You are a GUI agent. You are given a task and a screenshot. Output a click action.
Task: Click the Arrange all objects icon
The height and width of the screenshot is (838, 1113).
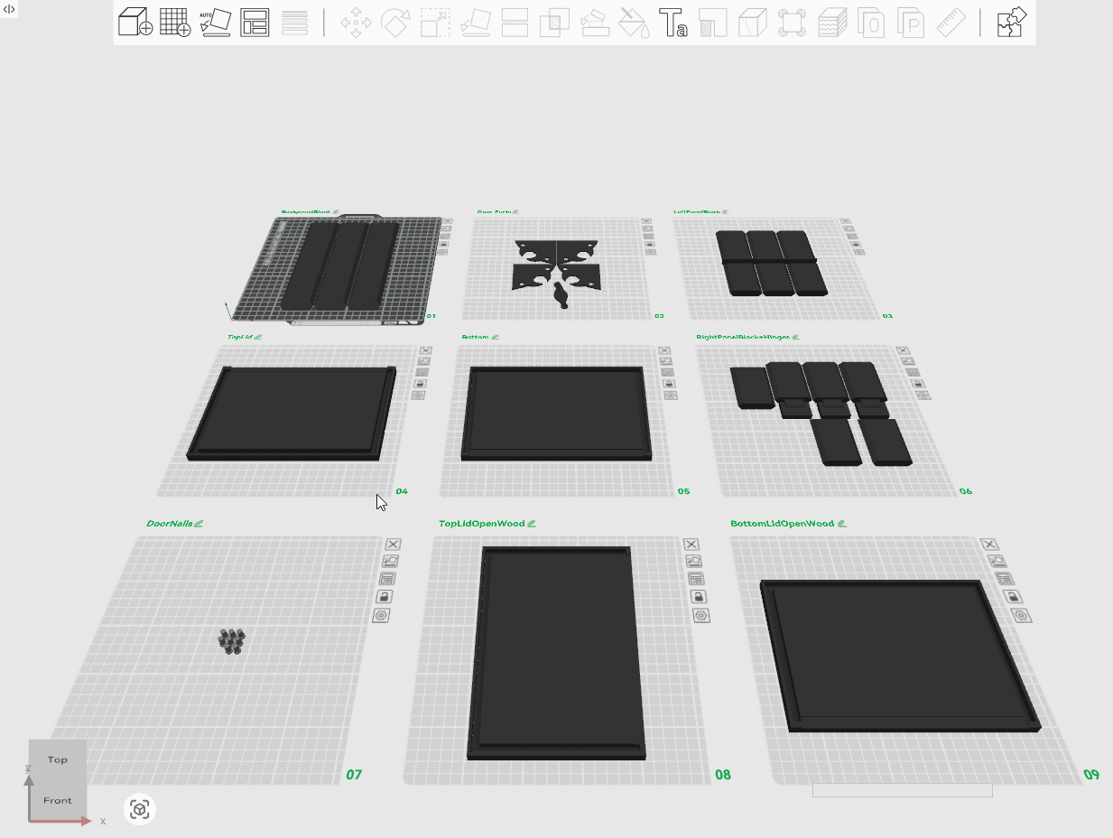(255, 23)
